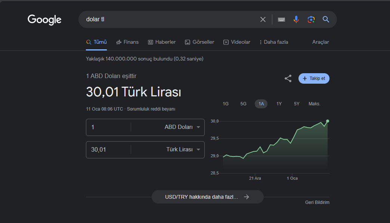The image size is (390, 223).
Task: Go to the Görseller tab
Action: tap(199, 42)
